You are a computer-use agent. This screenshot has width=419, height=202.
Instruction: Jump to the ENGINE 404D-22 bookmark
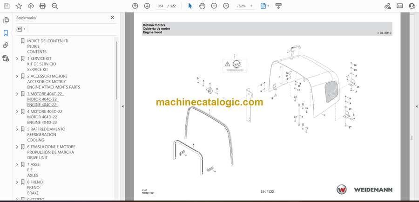coord(42,122)
